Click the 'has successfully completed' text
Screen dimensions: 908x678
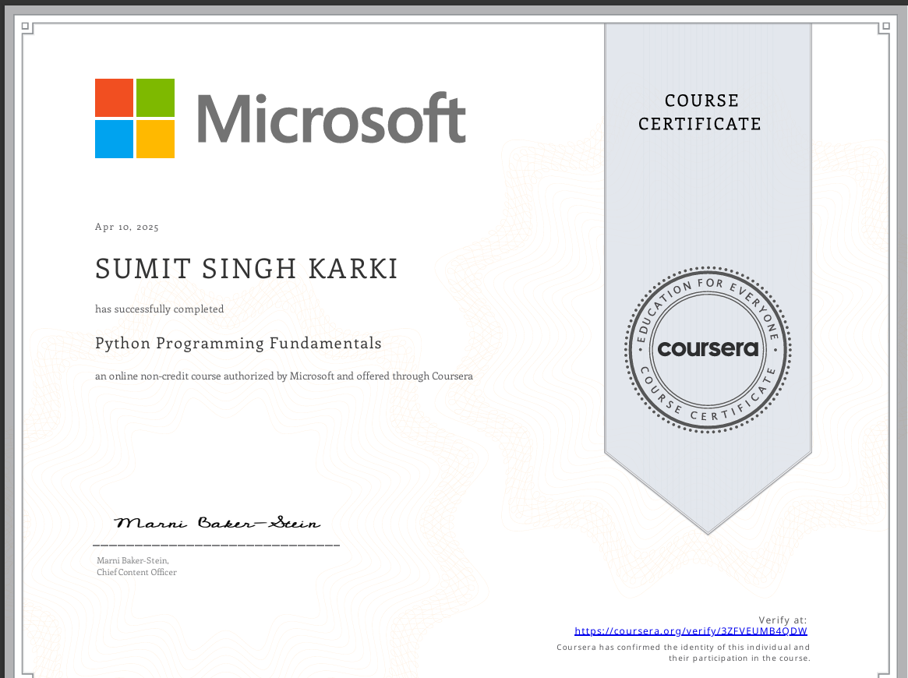(159, 309)
